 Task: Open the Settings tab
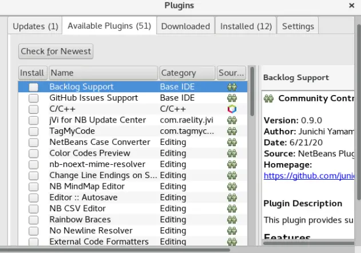298,26
